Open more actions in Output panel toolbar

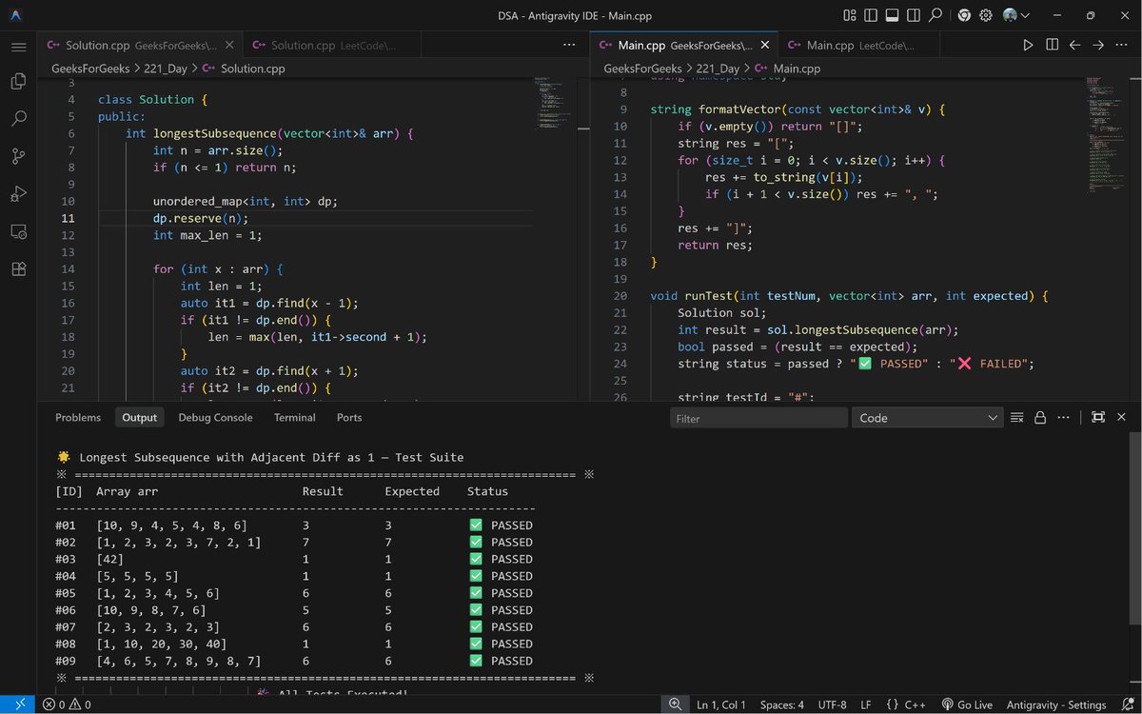1063,417
